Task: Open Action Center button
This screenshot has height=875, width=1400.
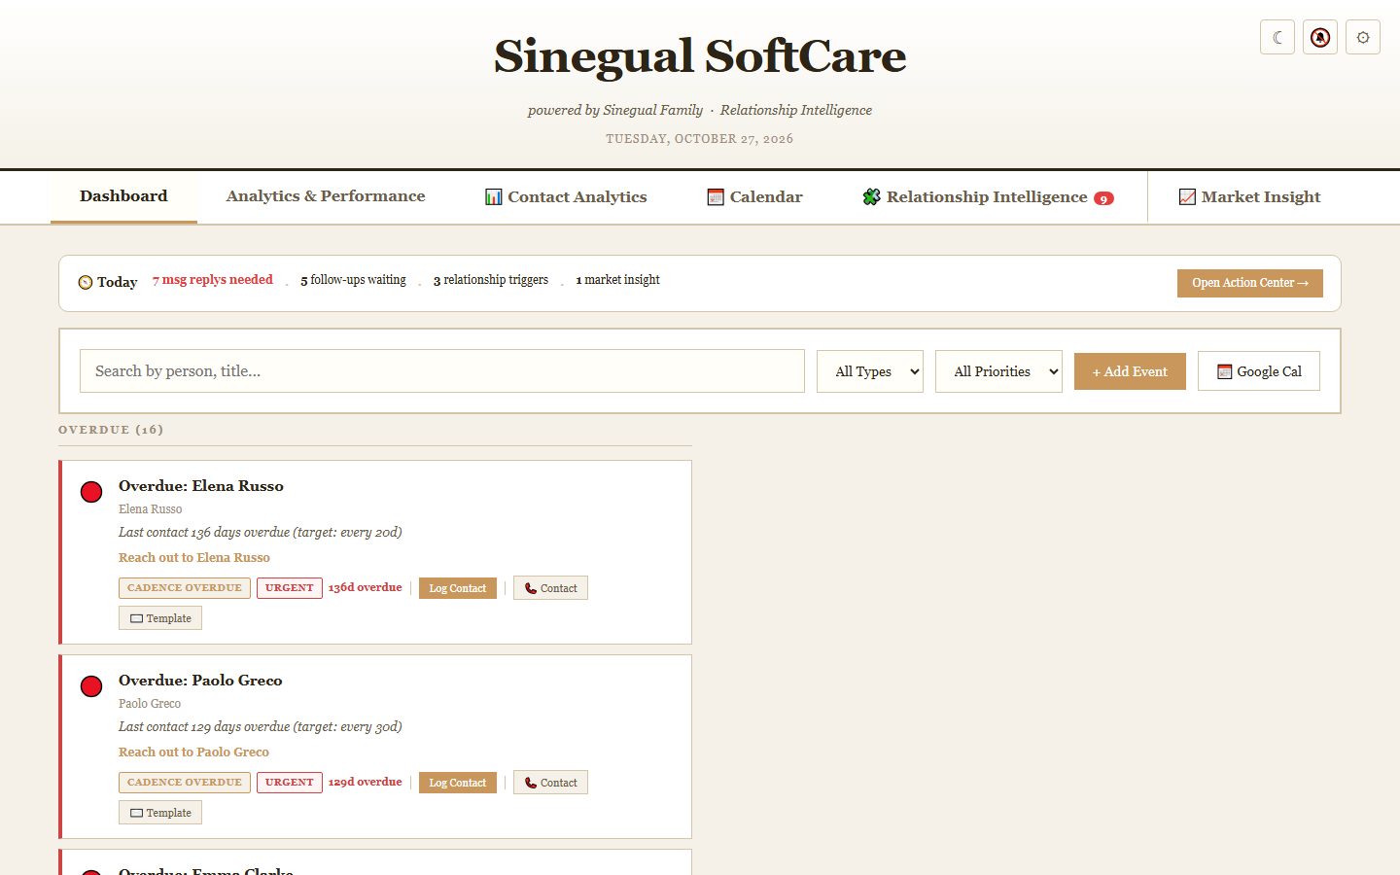Action: [x=1250, y=283]
